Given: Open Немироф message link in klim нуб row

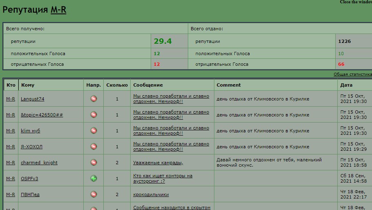Looking at the screenshot, I should tap(171, 130).
